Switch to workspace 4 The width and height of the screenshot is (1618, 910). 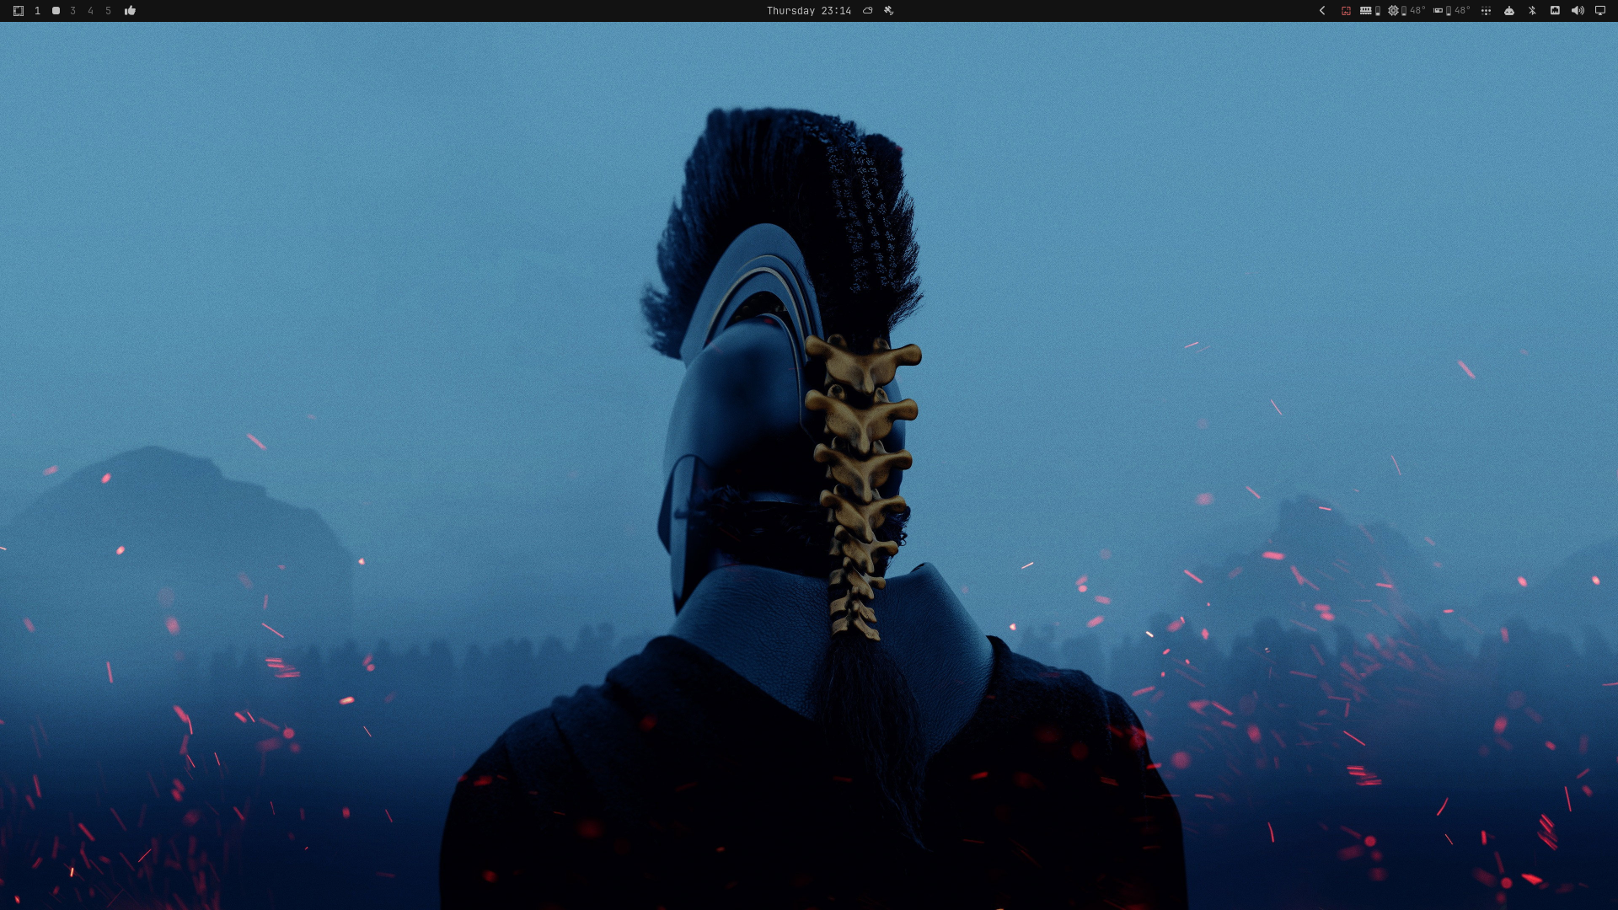coord(91,11)
